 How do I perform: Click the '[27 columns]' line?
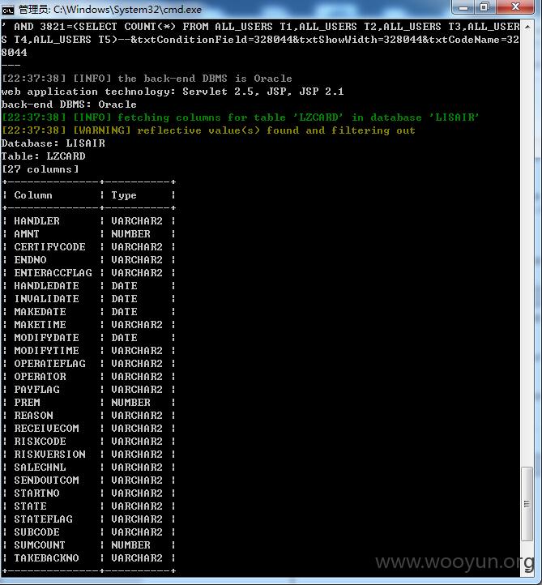pos(41,169)
